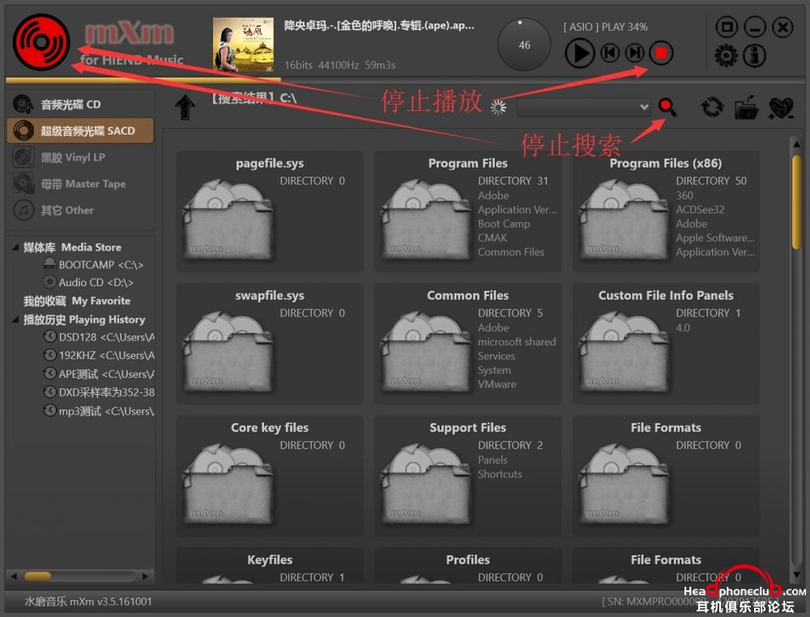810x617 pixels.
Task: Stop playback with the red stop button
Action: 661,53
